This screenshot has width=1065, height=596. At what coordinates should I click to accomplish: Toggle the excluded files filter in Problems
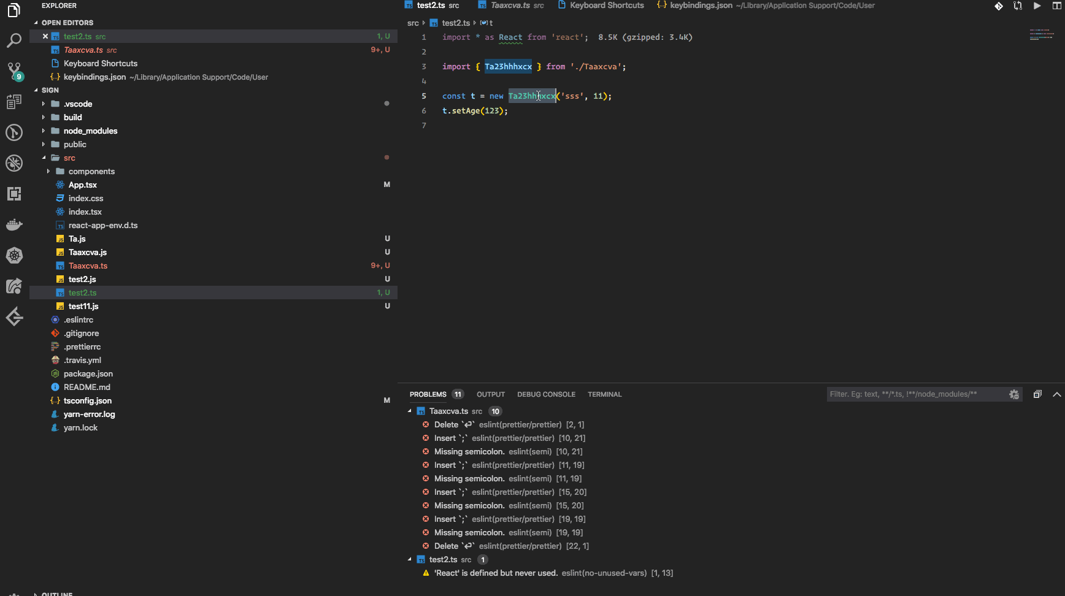tap(1013, 394)
